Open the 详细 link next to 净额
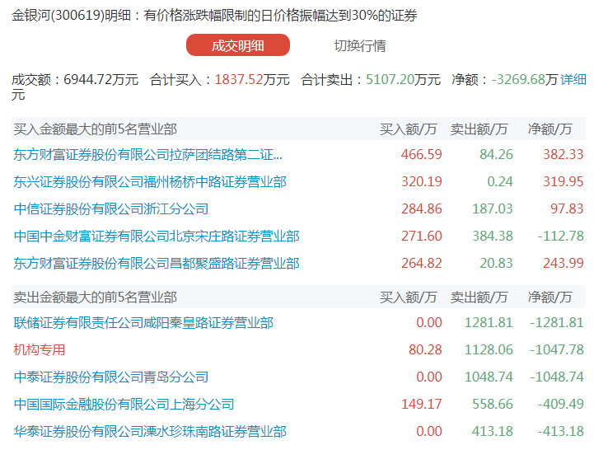Screen dimensions: 594x459 573,80
